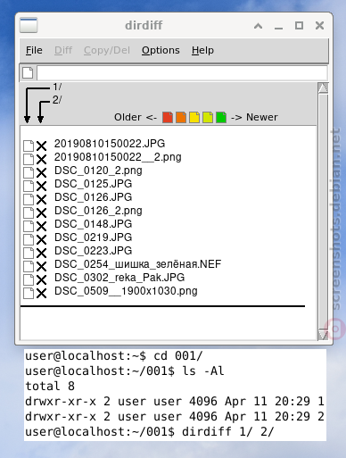
Task: Click file icon for DSC_0126.JPG
Action: (x=29, y=199)
